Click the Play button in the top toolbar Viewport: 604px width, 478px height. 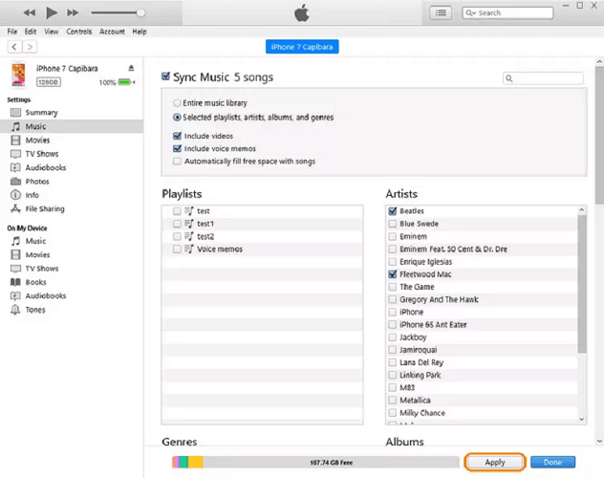52,12
